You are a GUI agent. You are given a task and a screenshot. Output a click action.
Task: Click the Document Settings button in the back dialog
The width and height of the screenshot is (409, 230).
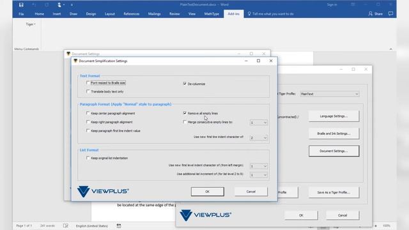[x=334, y=151]
